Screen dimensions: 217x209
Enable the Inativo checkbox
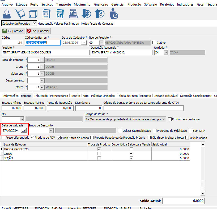coord(154,43)
